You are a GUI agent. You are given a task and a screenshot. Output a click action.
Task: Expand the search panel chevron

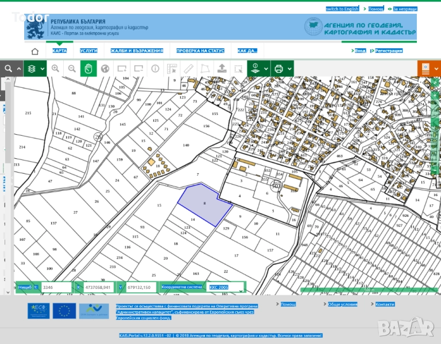point(19,69)
